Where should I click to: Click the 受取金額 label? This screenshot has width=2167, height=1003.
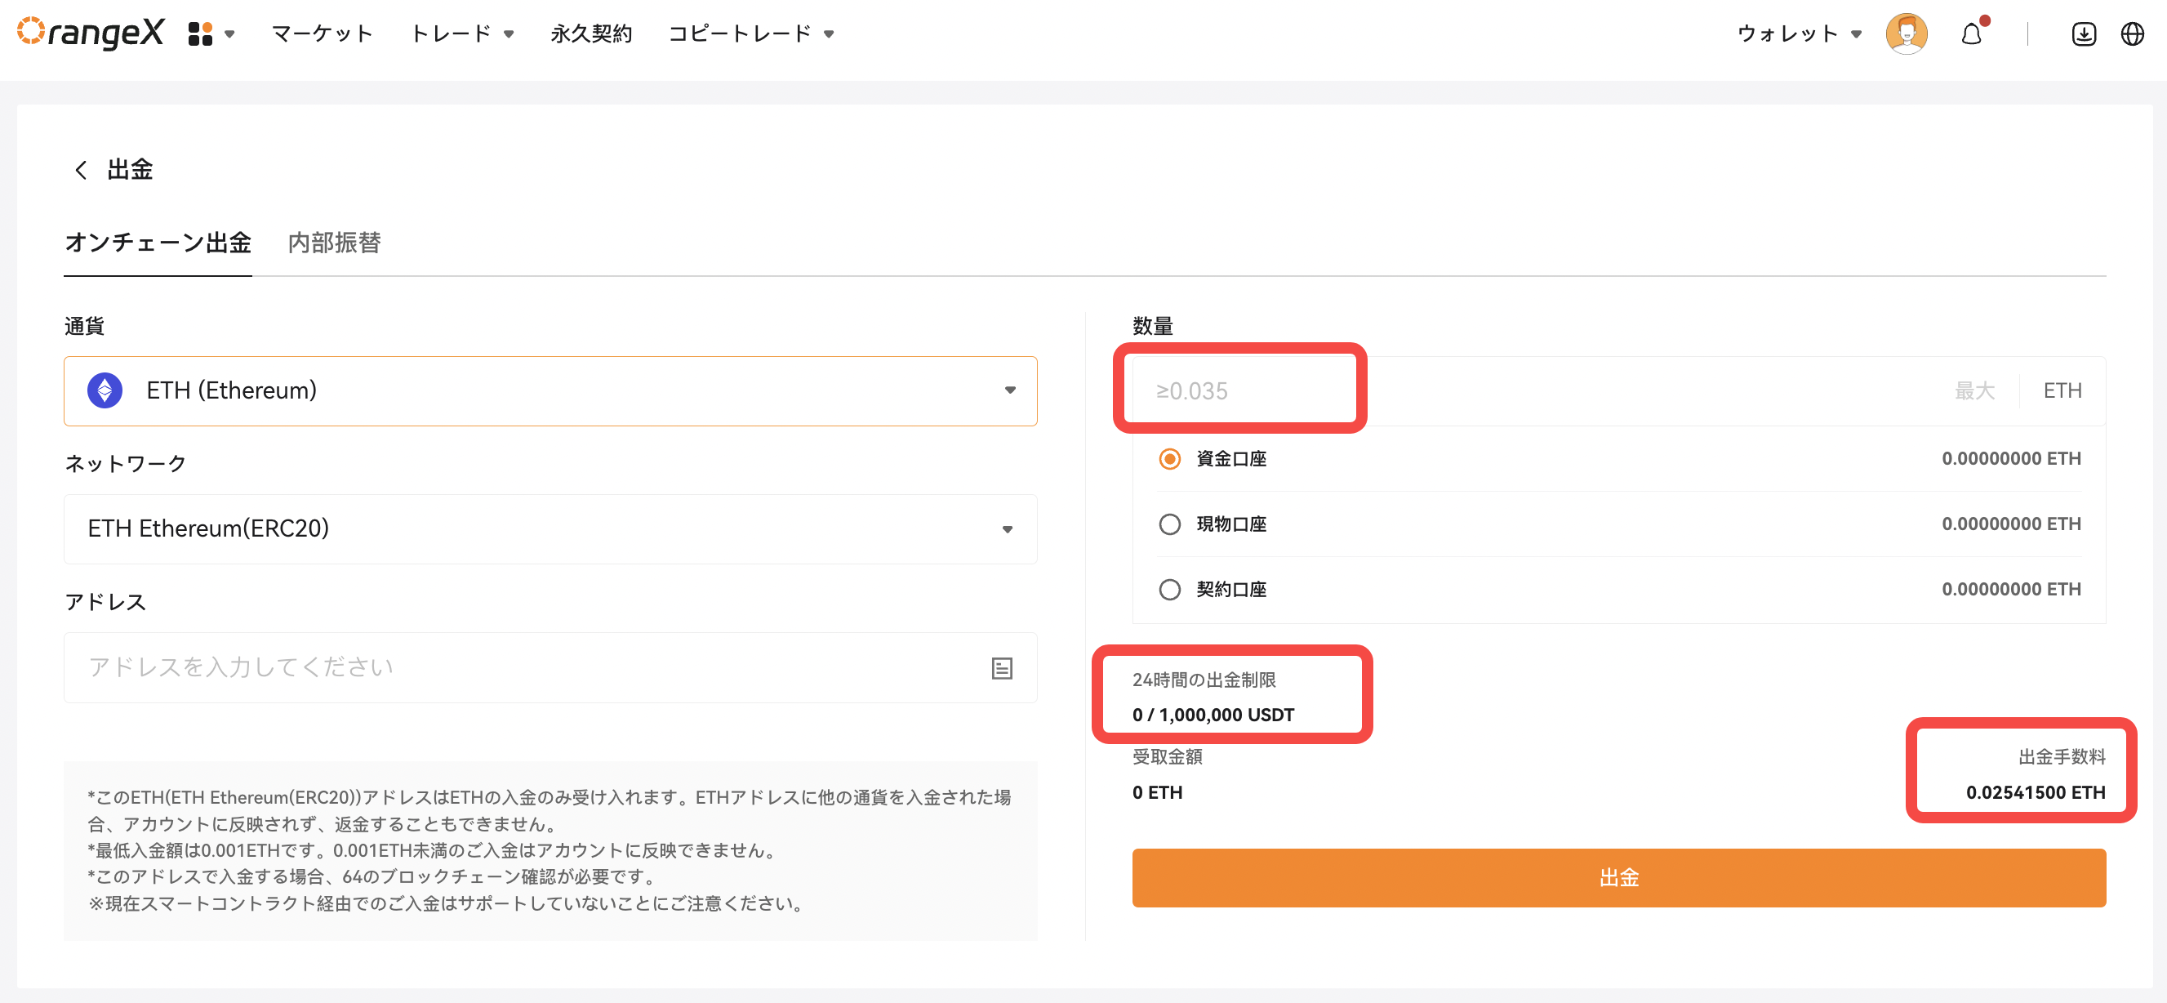click(x=1167, y=756)
